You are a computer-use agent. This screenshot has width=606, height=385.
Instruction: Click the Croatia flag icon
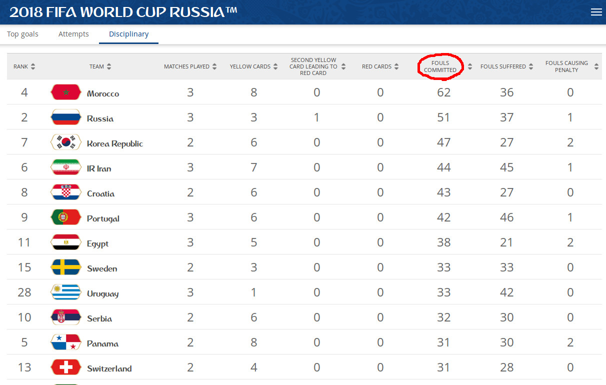click(65, 192)
